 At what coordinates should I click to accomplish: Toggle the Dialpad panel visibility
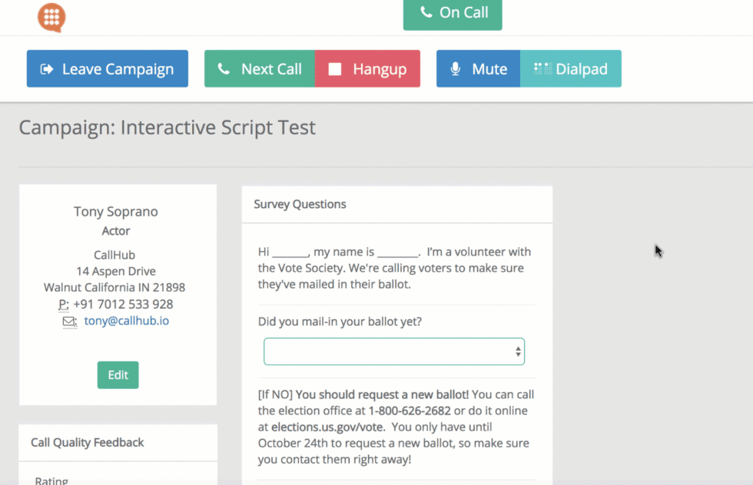[570, 68]
